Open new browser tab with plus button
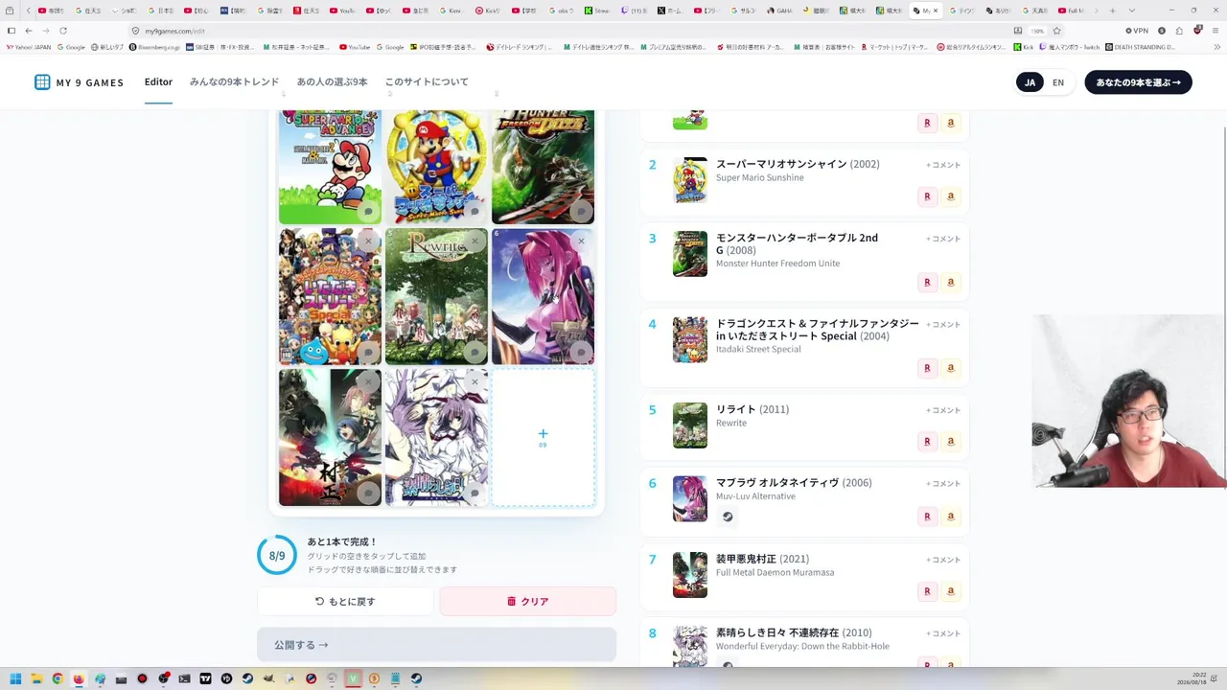Image resolution: width=1227 pixels, height=690 pixels. coord(1112,11)
